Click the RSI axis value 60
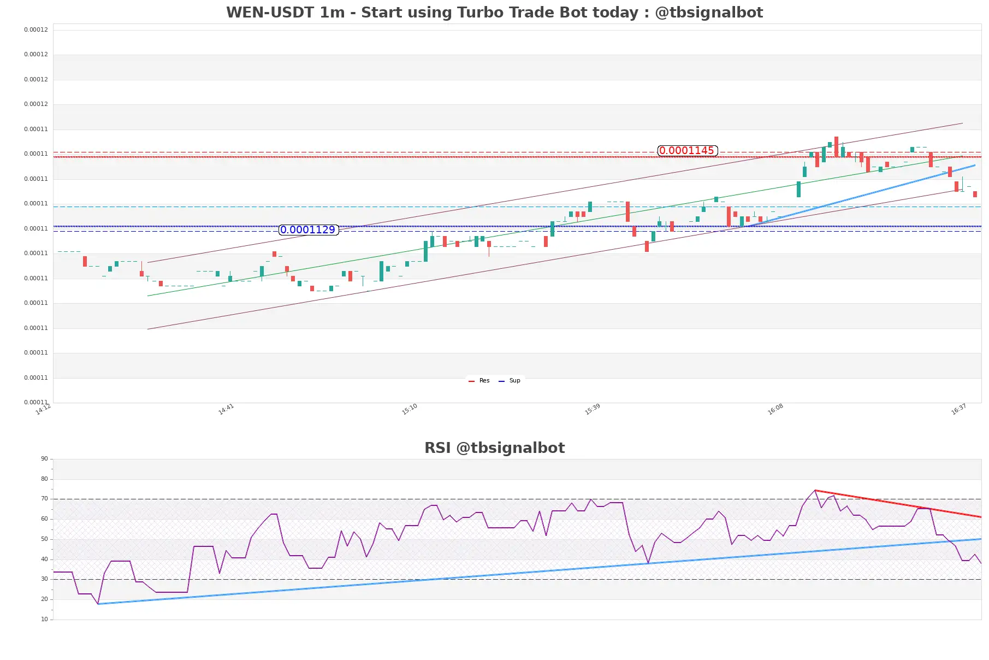Image resolution: width=989 pixels, height=660 pixels. 44,519
